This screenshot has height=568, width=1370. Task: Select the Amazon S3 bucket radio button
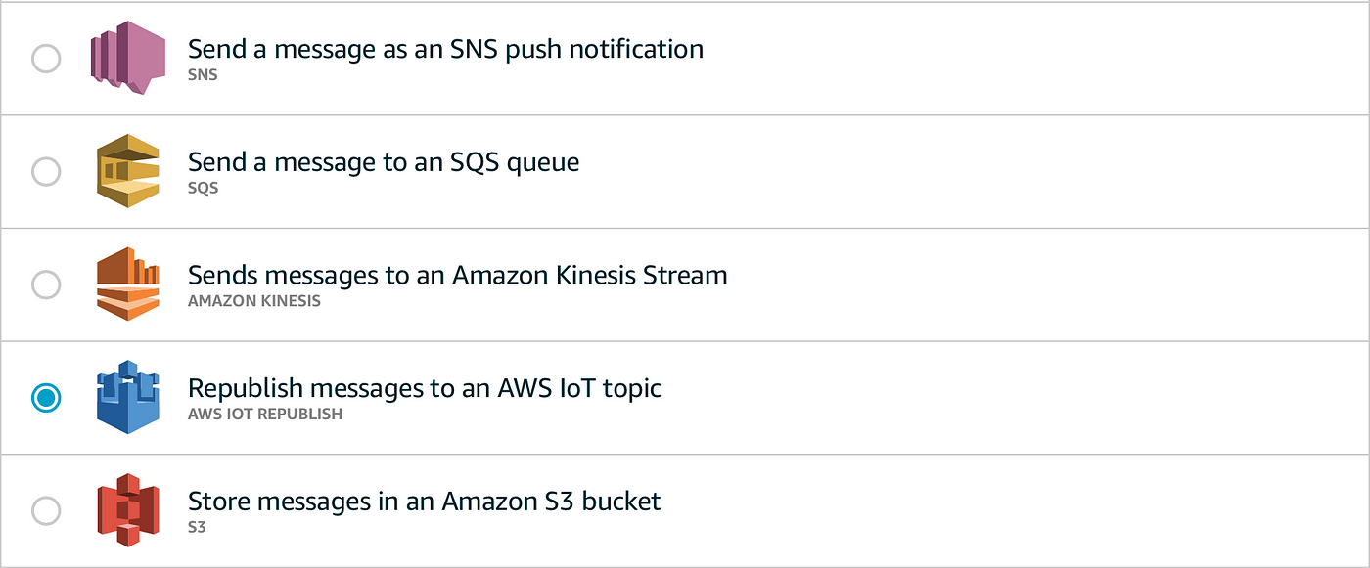[x=46, y=510]
